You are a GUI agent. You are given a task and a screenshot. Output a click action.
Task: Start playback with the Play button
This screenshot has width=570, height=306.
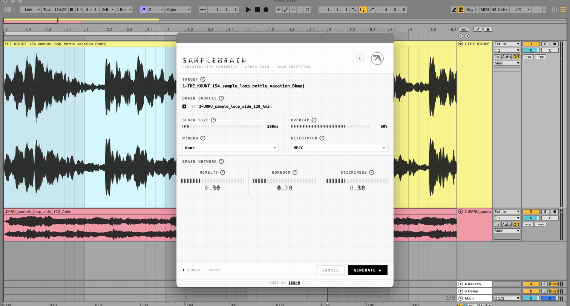[x=248, y=9]
